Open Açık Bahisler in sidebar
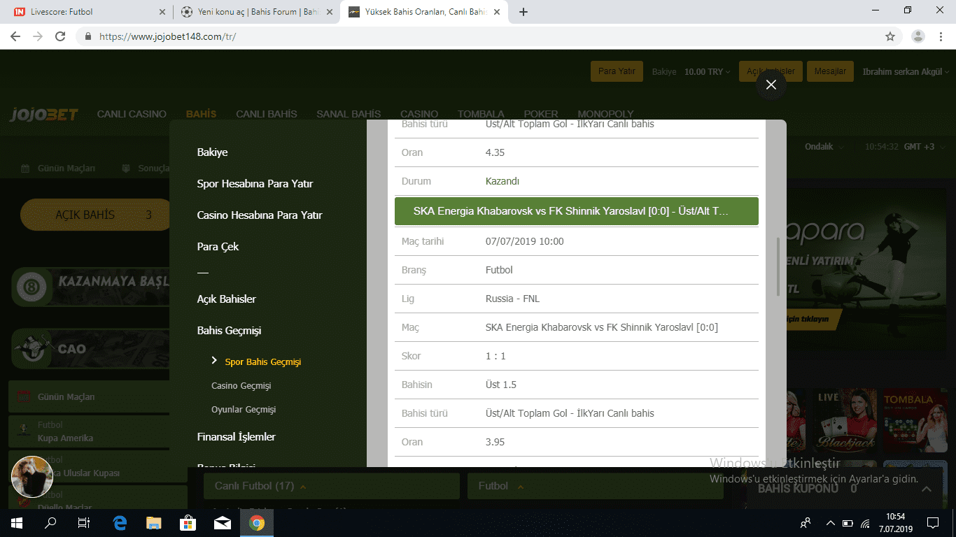 (227, 299)
